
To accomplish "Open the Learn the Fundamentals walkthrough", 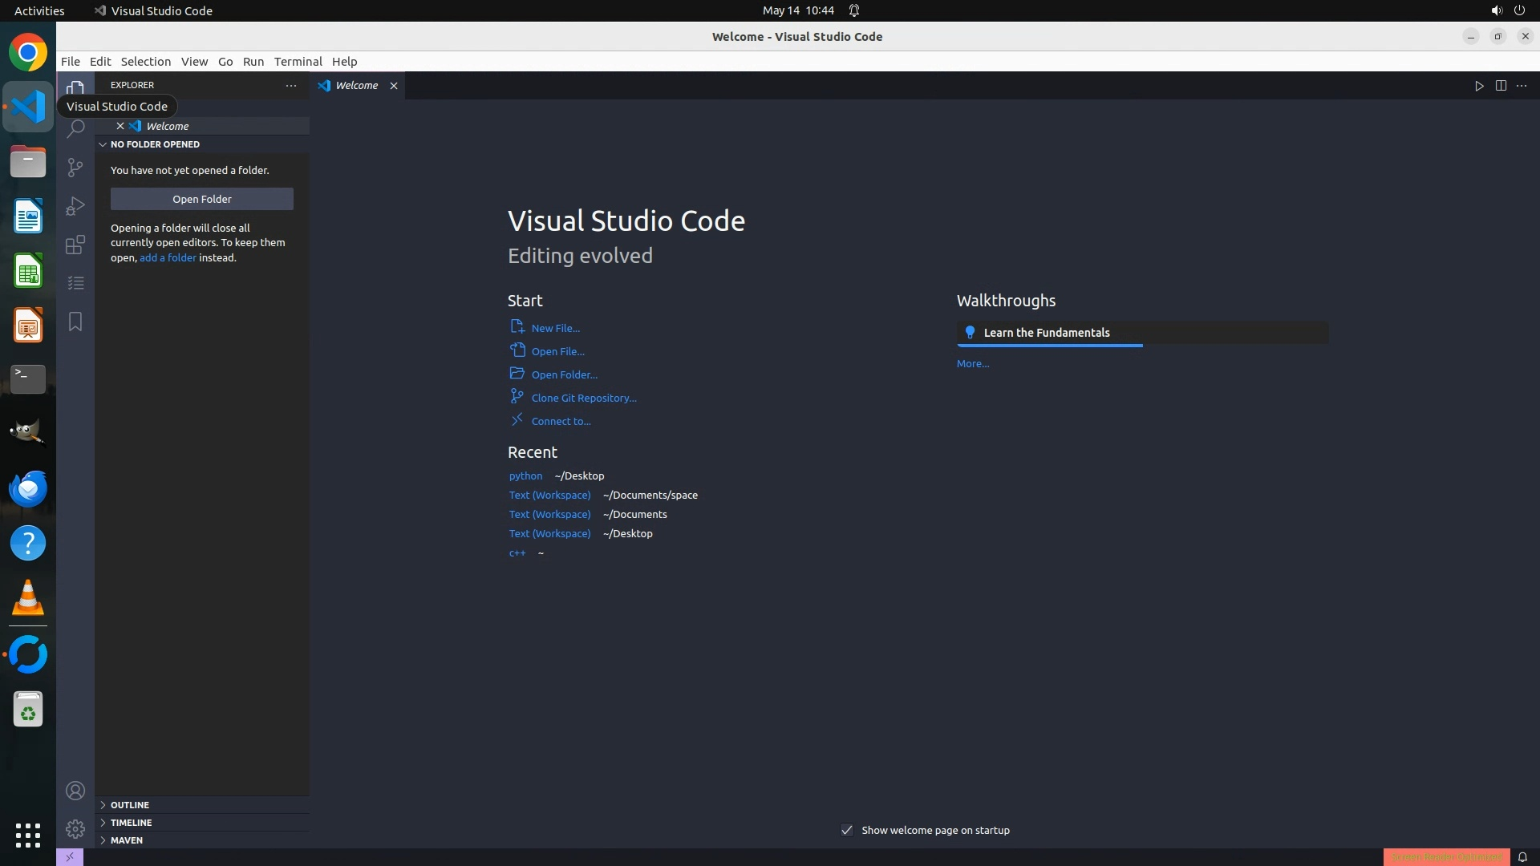I will pyautogui.click(x=1047, y=333).
